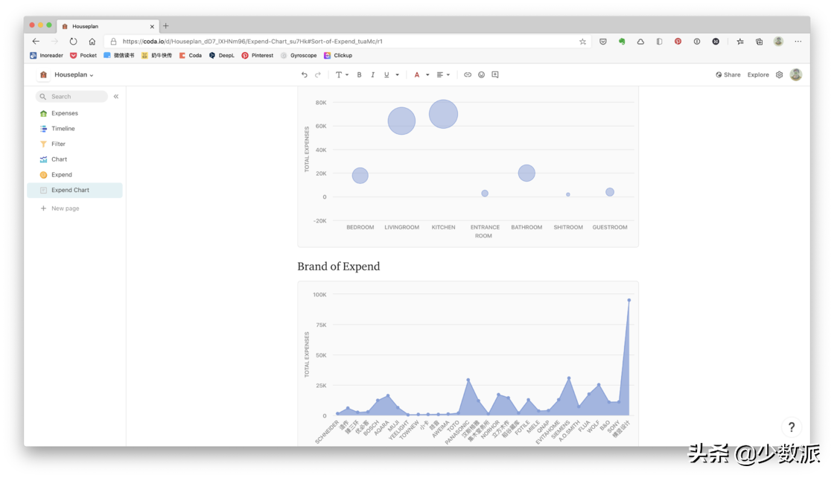This screenshot has width=834, height=478.
Task: Insert a link using the link icon
Action: click(x=468, y=75)
